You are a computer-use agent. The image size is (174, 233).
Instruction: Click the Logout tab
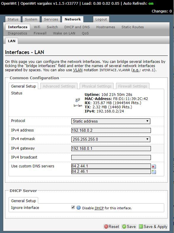[101, 19]
